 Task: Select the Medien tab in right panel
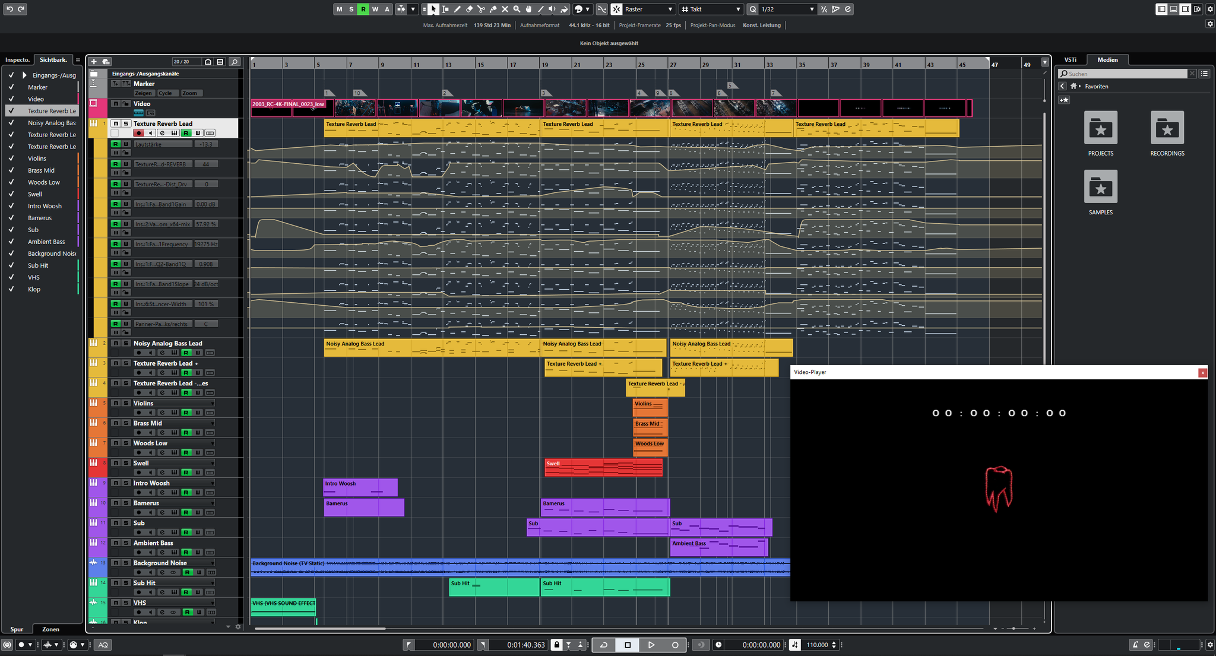(1107, 59)
